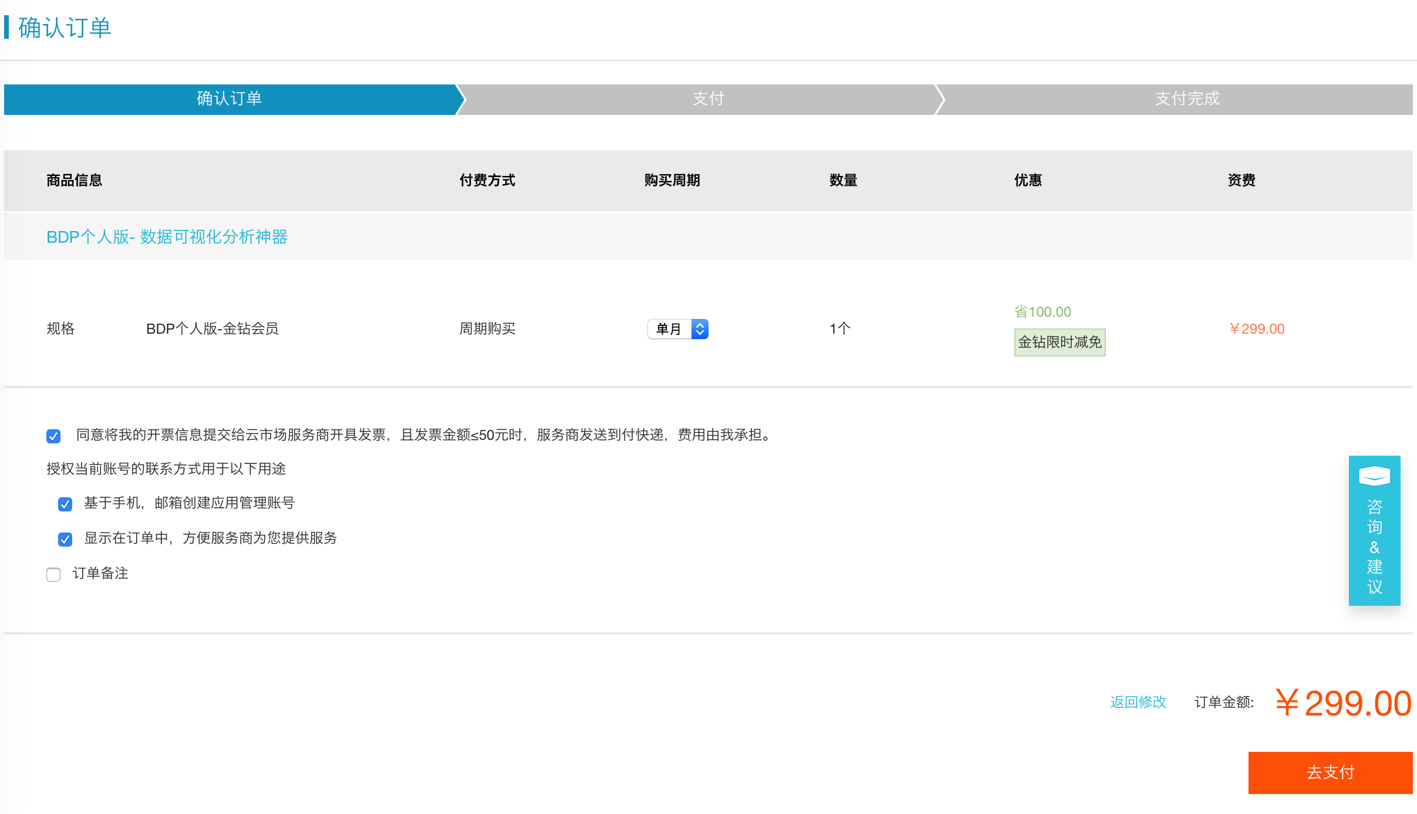Click the 确认订单 progress step
Image resolution: width=1417 pixels, height=814 pixels.
coord(229,99)
